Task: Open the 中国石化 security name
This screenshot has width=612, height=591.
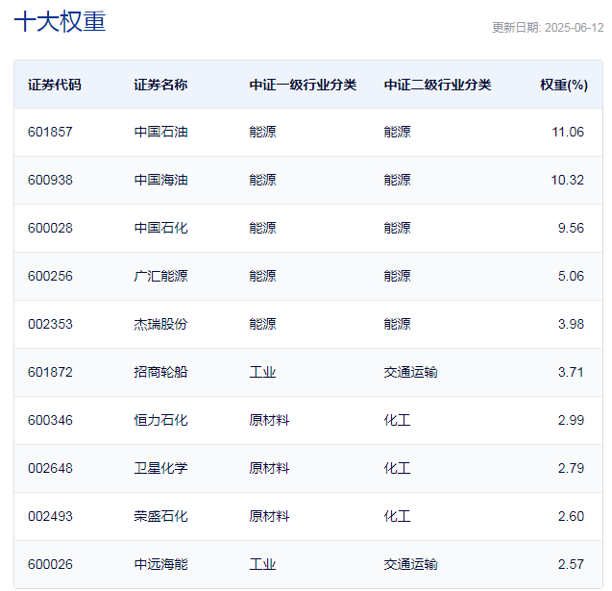Action: tap(160, 228)
